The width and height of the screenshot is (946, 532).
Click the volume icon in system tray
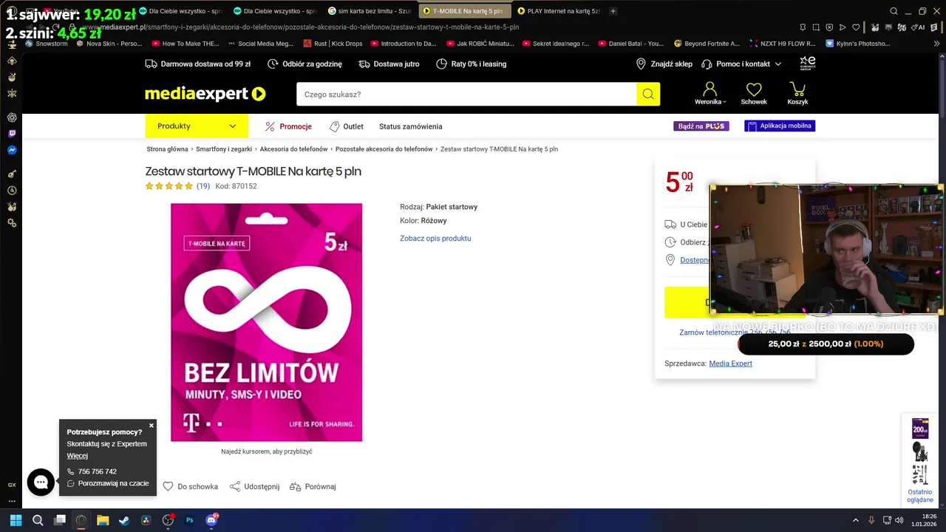[899, 520]
